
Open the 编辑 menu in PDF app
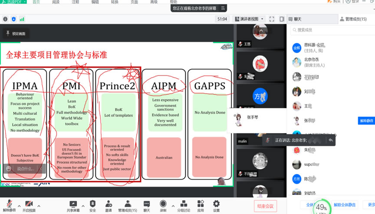pyautogui.click(x=95, y=2)
